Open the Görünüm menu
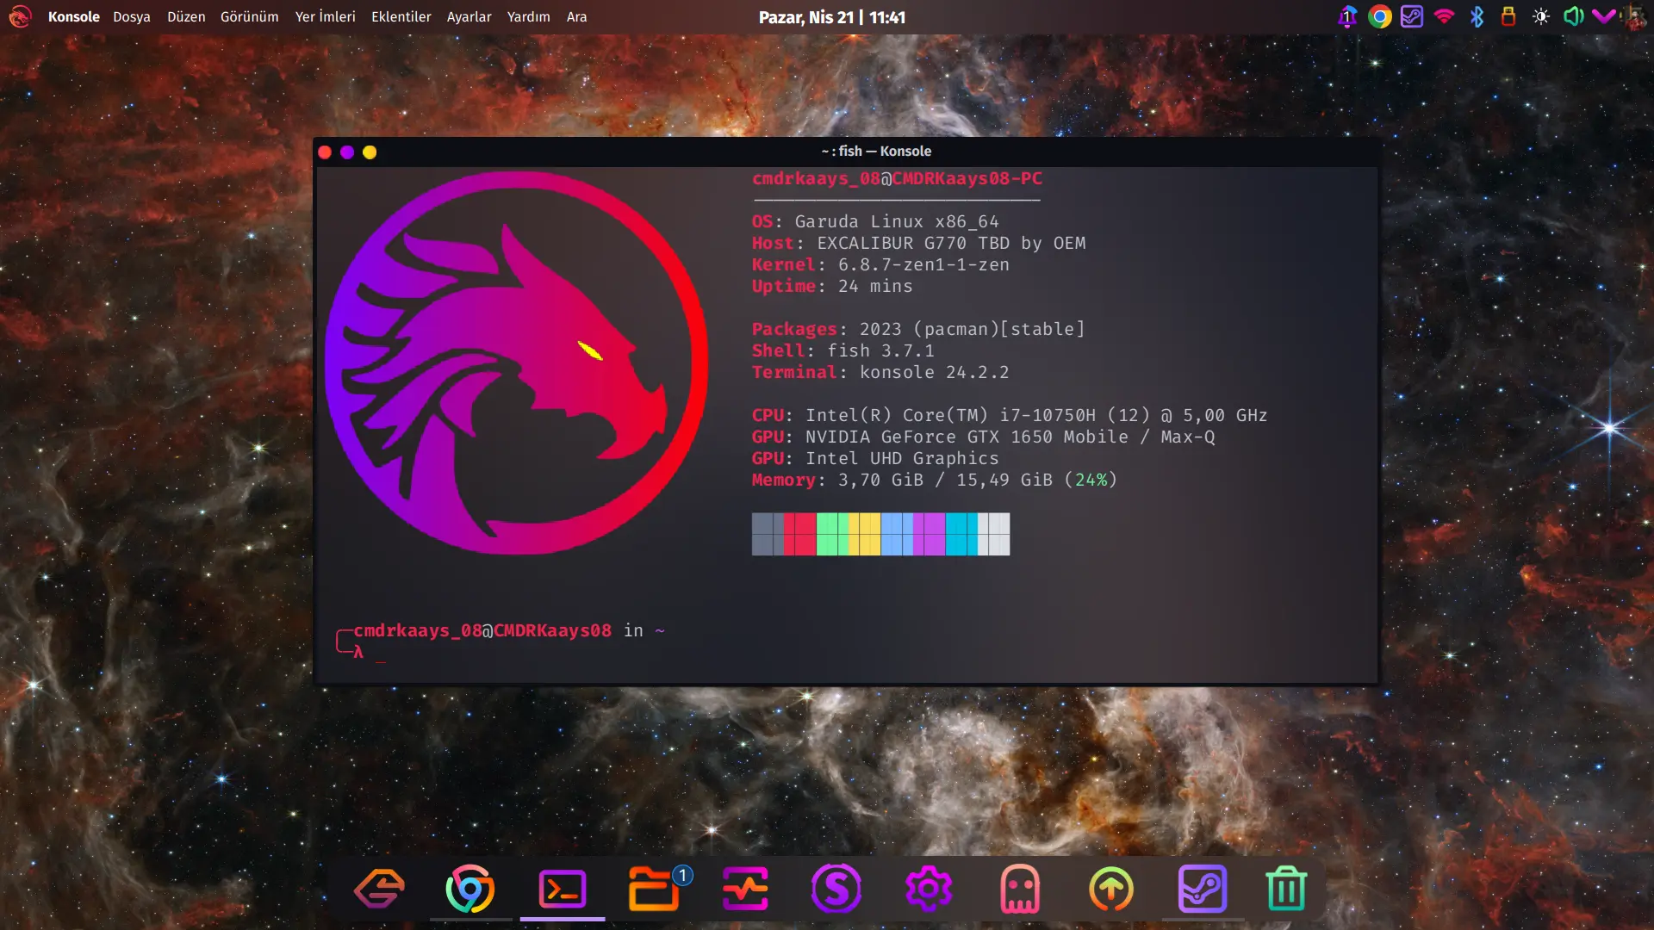This screenshot has width=1654, height=930. 250,17
